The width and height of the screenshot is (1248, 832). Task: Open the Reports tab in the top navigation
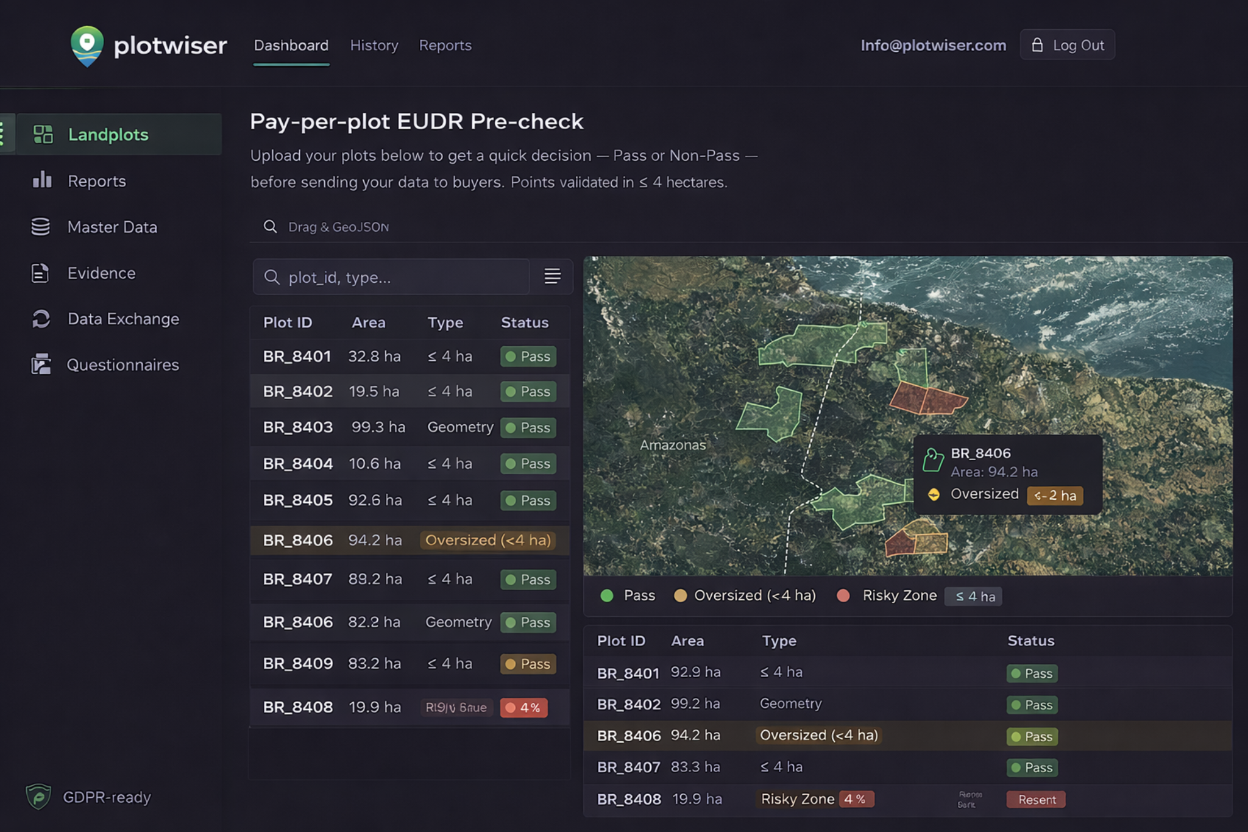tap(445, 45)
